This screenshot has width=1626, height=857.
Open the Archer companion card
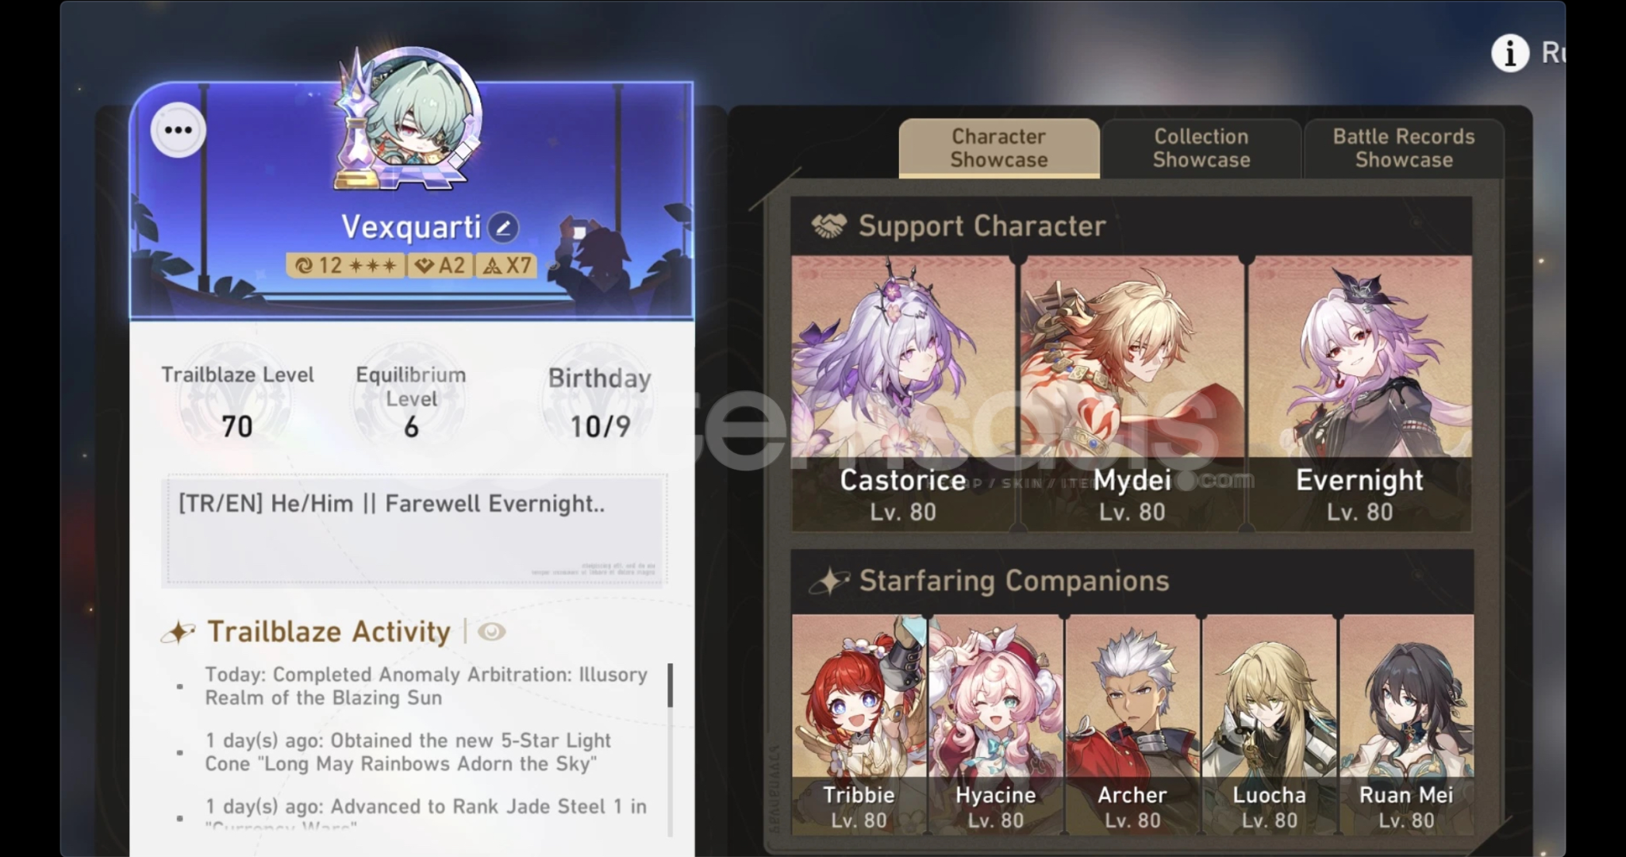(x=1132, y=724)
